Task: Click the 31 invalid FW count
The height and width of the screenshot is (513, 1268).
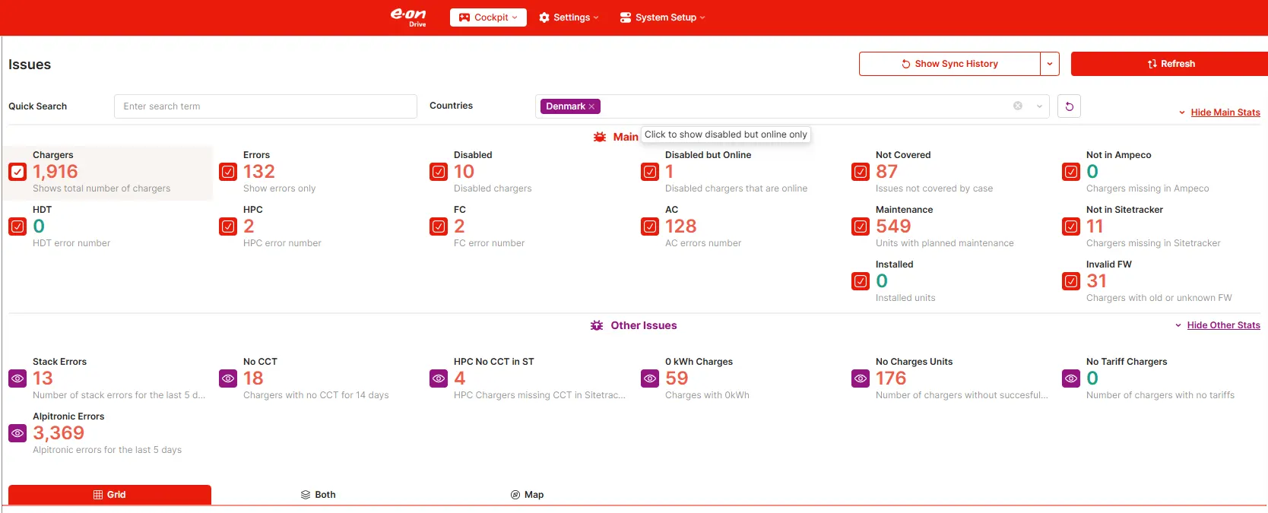Action: point(1096,281)
